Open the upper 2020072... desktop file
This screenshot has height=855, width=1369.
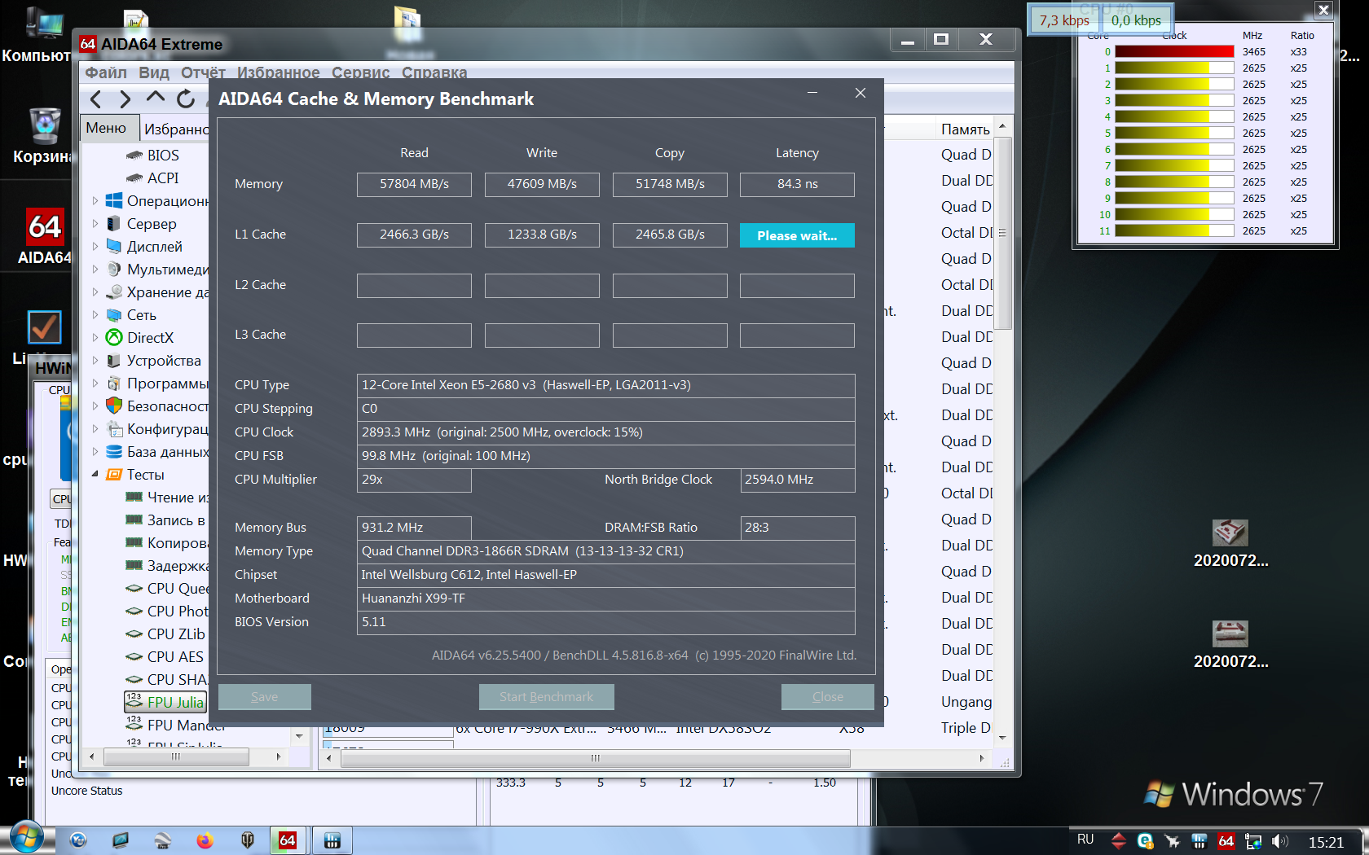pos(1230,543)
